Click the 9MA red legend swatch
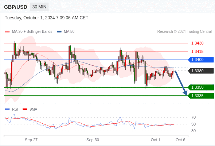 (25, 109)
